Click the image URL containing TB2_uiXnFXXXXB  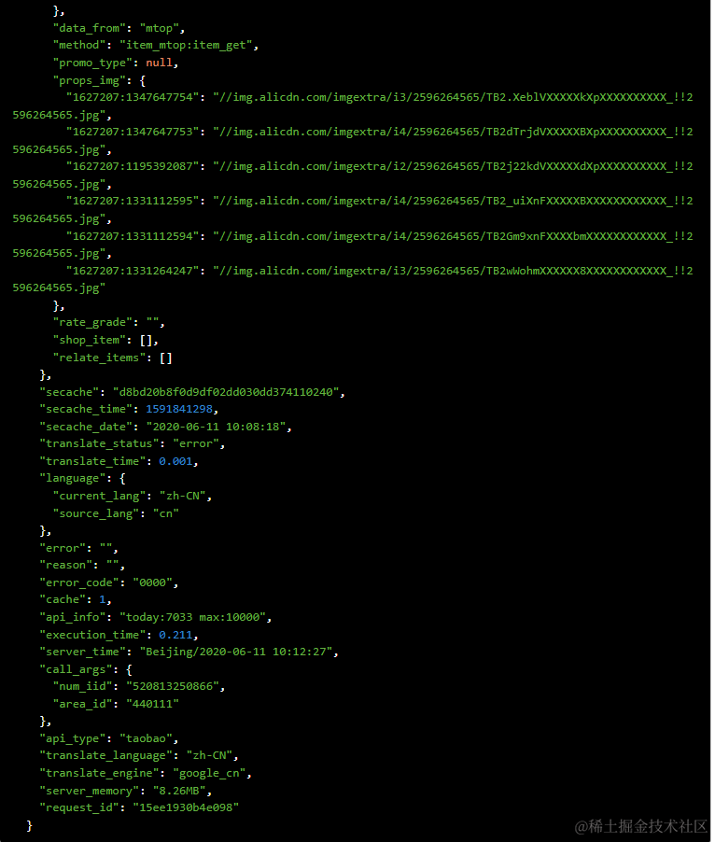[452, 201]
